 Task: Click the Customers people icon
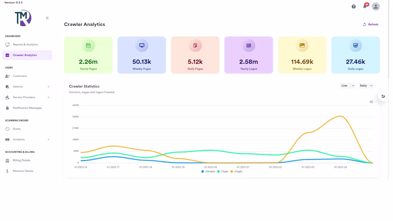pos(7,76)
